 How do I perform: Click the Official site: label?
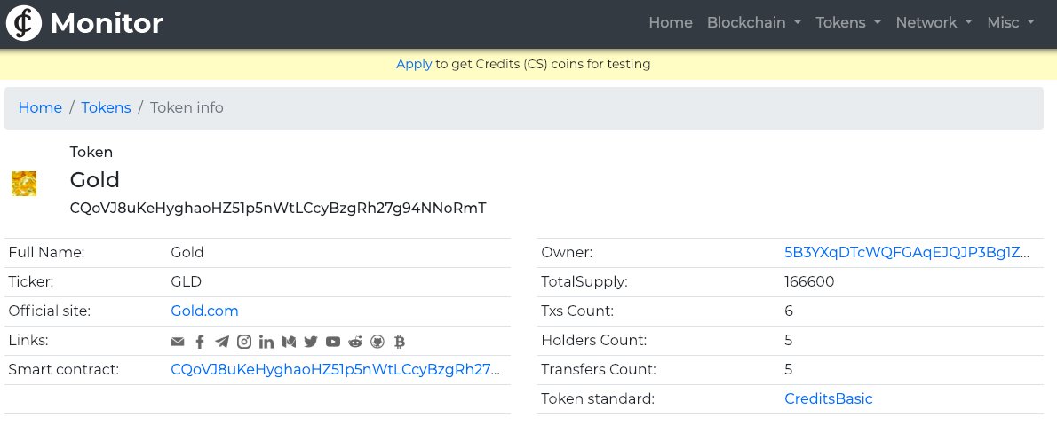coord(49,311)
